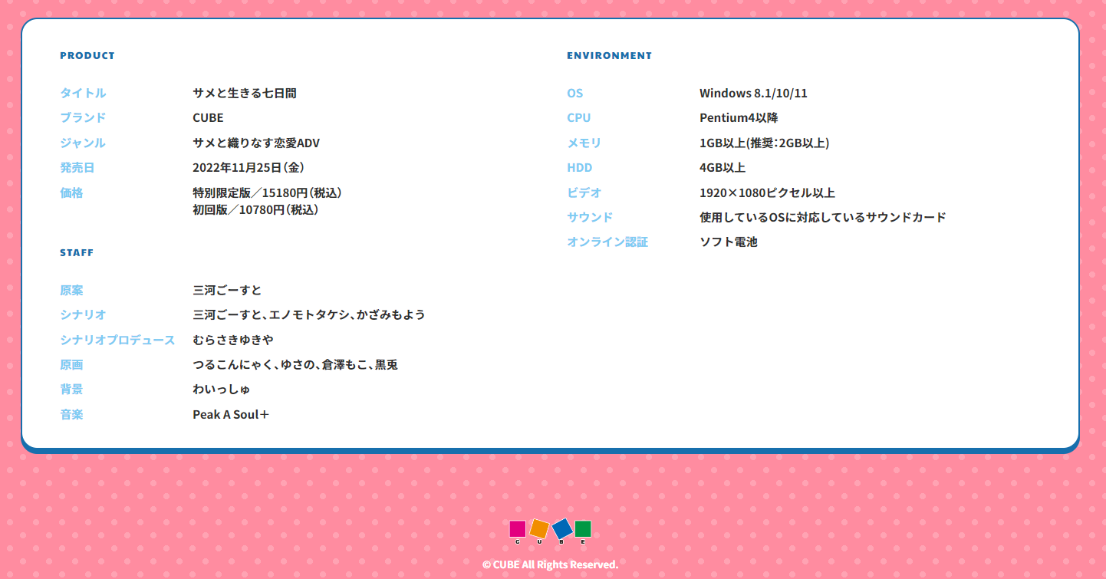Select the 初回版 10780円 price line
The image size is (1106, 579).
[x=255, y=209]
